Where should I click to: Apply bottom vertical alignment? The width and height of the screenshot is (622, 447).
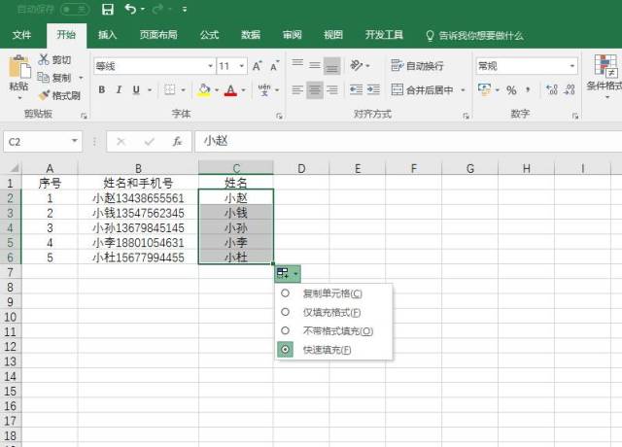click(332, 66)
